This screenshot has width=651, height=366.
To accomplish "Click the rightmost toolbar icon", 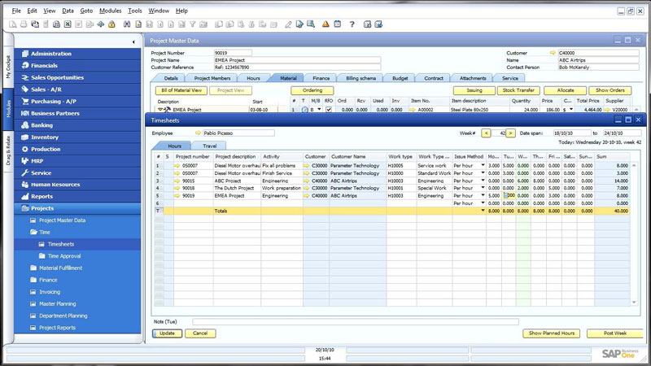I will (x=378, y=24).
